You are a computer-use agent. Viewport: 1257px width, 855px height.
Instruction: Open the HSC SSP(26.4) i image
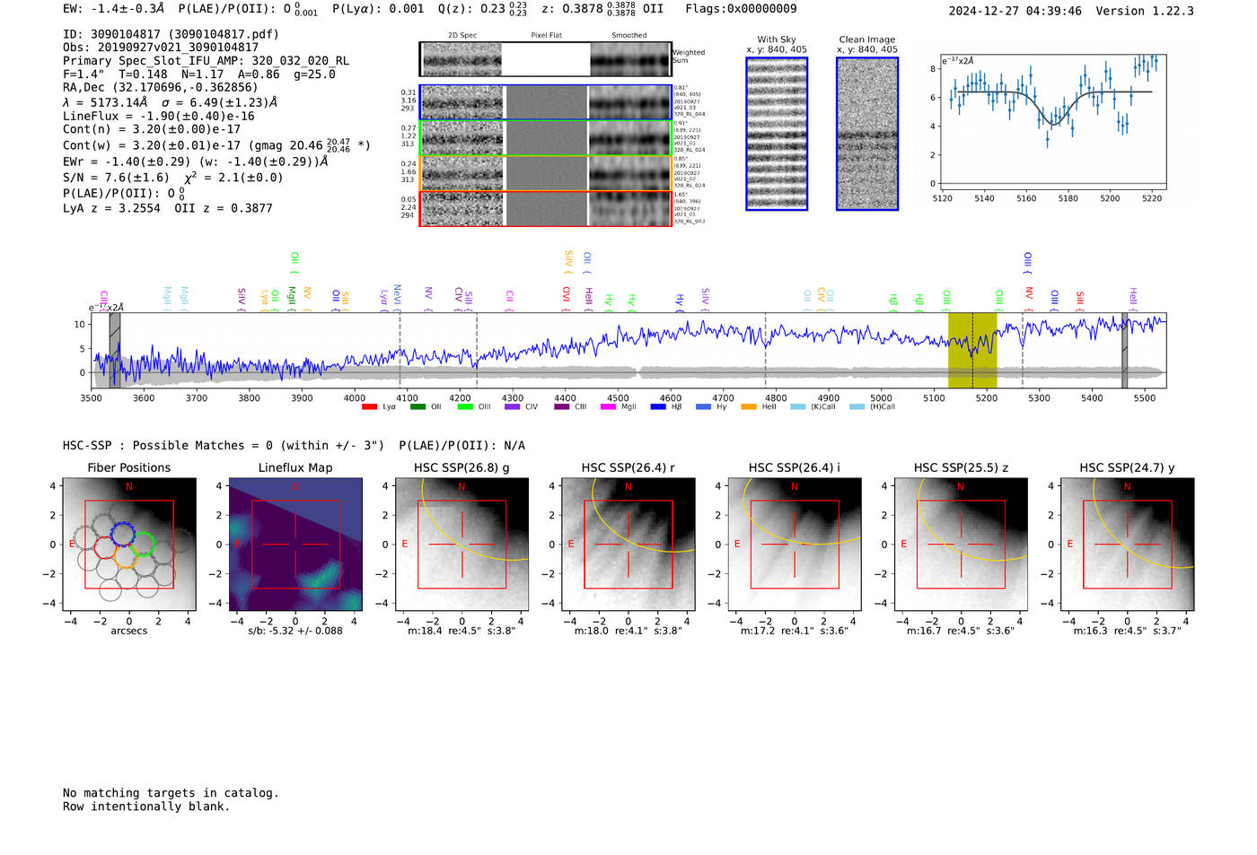[x=795, y=545]
